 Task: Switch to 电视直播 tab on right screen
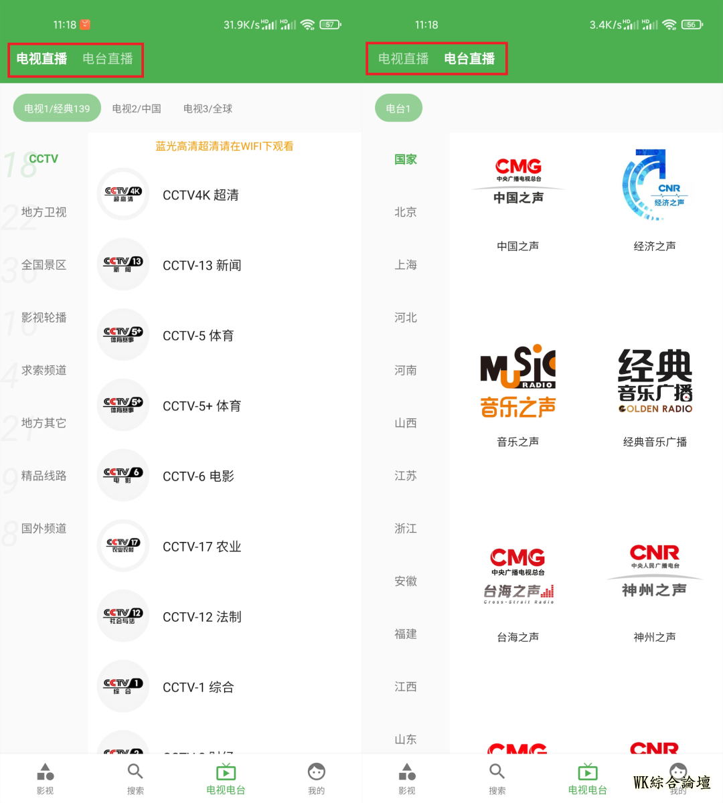pyautogui.click(x=403, y=59)
